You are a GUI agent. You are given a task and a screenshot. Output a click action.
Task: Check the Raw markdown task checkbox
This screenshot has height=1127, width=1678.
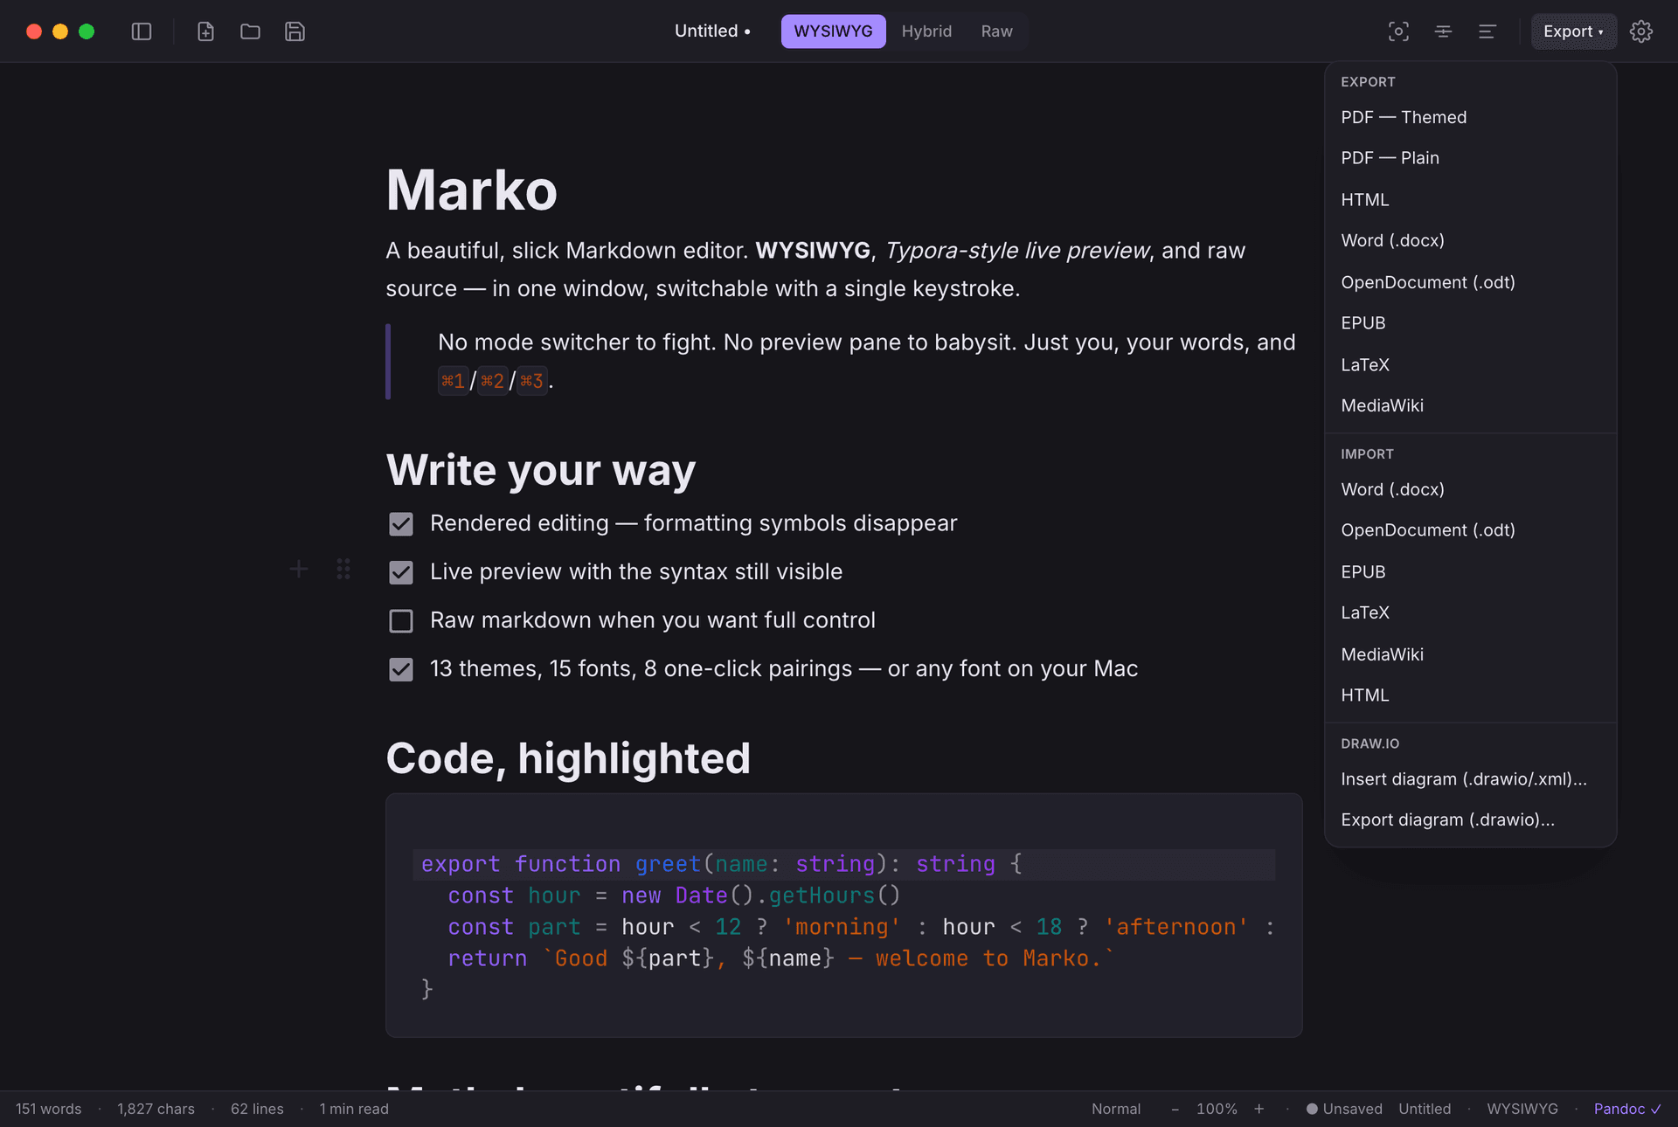[x=401, y=621]
